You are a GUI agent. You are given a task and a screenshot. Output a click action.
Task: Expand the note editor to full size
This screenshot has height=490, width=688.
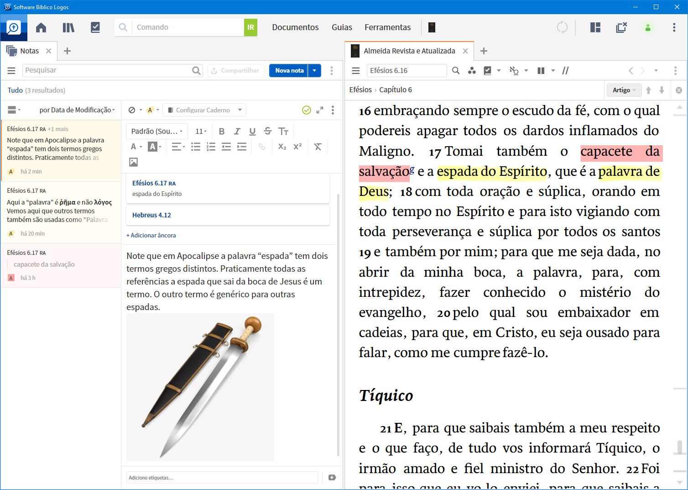point(320,110)
